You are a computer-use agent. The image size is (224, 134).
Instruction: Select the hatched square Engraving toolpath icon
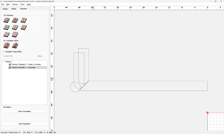tap(6, 34)
